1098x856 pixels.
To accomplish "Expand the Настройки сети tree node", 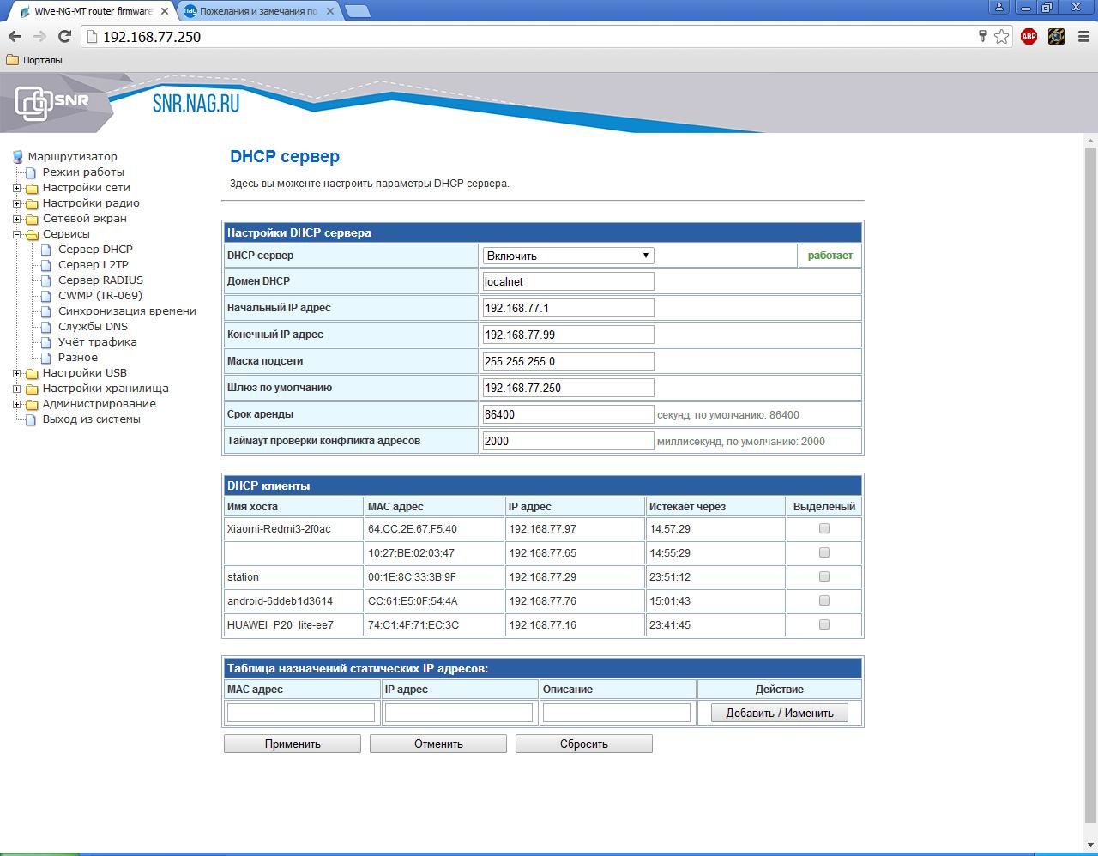I will (16, 188).
